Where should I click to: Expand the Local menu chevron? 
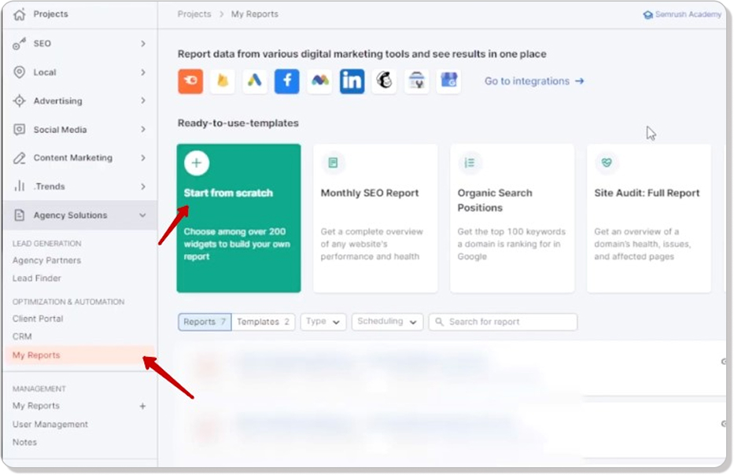pyautogui.click(x=142, y=72)
